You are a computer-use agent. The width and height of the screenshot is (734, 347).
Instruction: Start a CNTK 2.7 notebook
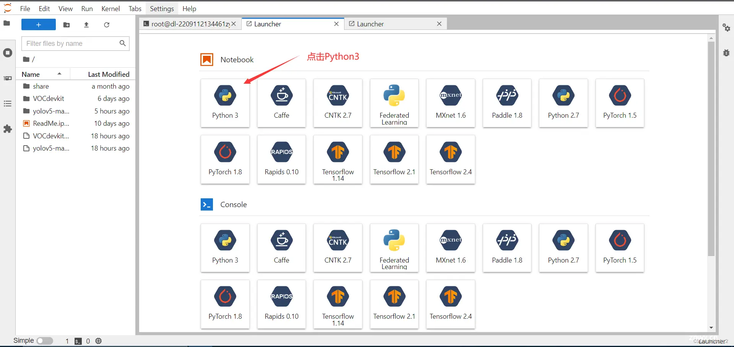pyautogui.click(x=338, y=103)
